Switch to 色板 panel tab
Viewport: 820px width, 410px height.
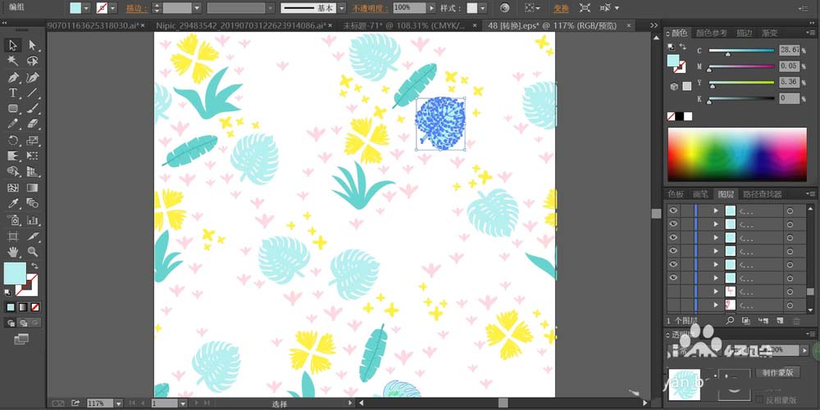point(676,194)
